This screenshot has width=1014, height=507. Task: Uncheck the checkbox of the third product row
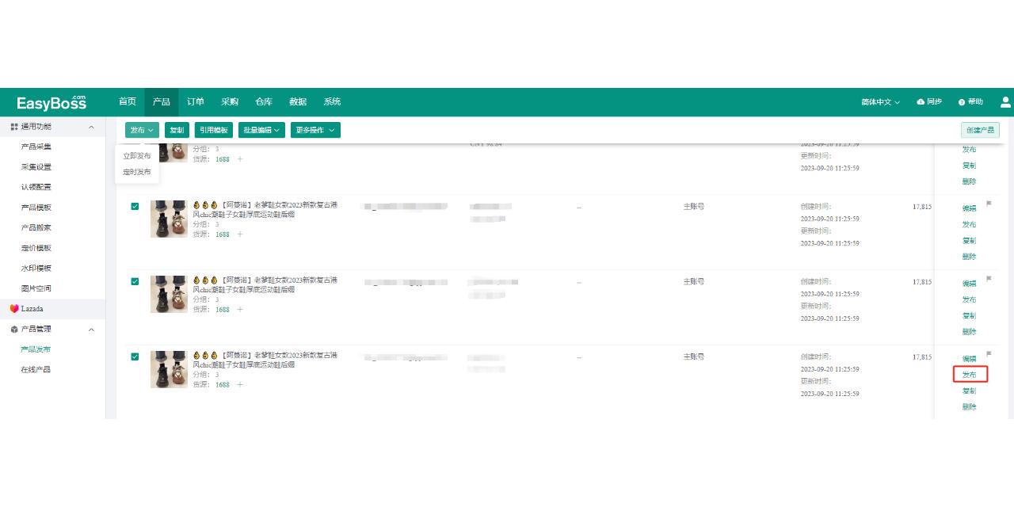point(135,281)
